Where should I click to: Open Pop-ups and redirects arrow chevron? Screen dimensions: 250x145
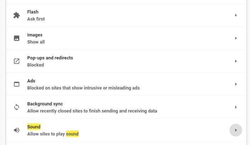(236, 61)
